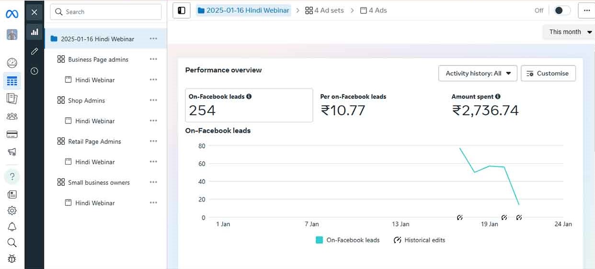Open the Meta logo home

click(x=12, y=14)
